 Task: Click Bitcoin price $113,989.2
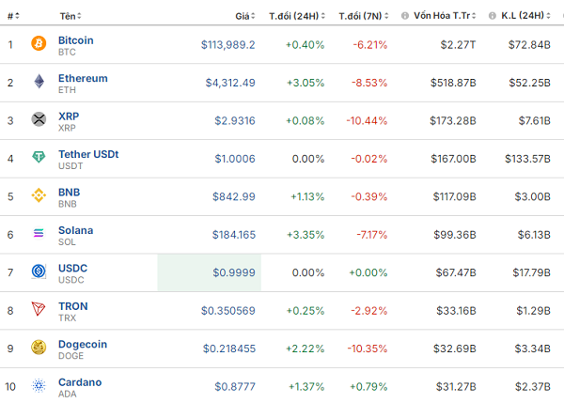coord(228,44)
